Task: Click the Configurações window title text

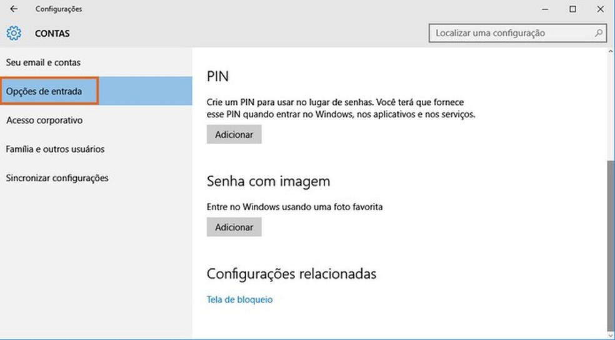Action: click(x=59, y=9)
